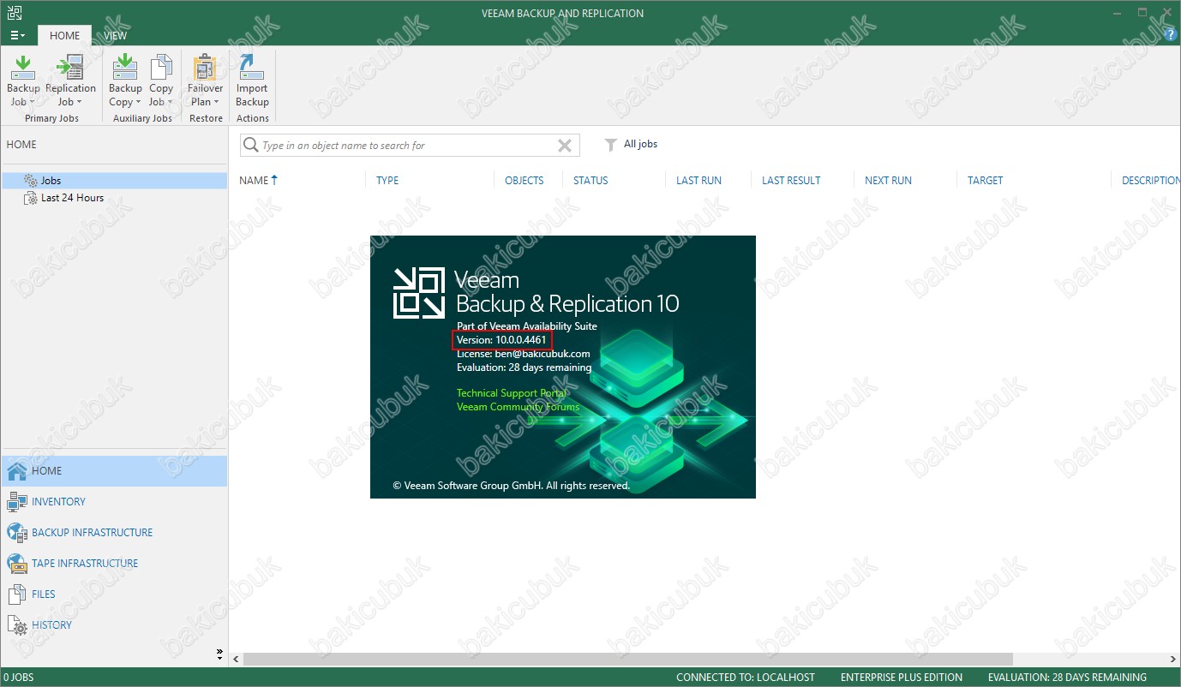
Task: Click the Jobs gear icon in tree
Action: click(x=31, y=181)
